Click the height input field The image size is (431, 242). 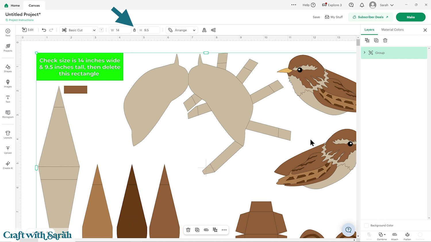149,30
